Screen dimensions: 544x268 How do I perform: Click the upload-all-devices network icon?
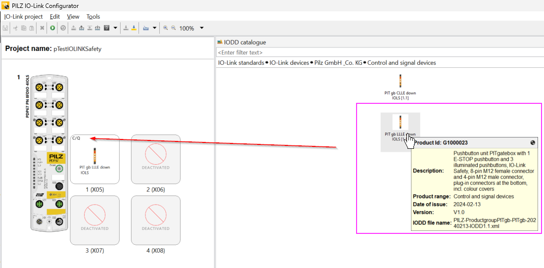[82, 28]
